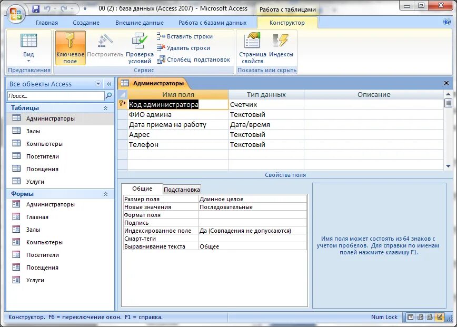Select the Посетители table
457x327 pixels.
tap(60, 156)
